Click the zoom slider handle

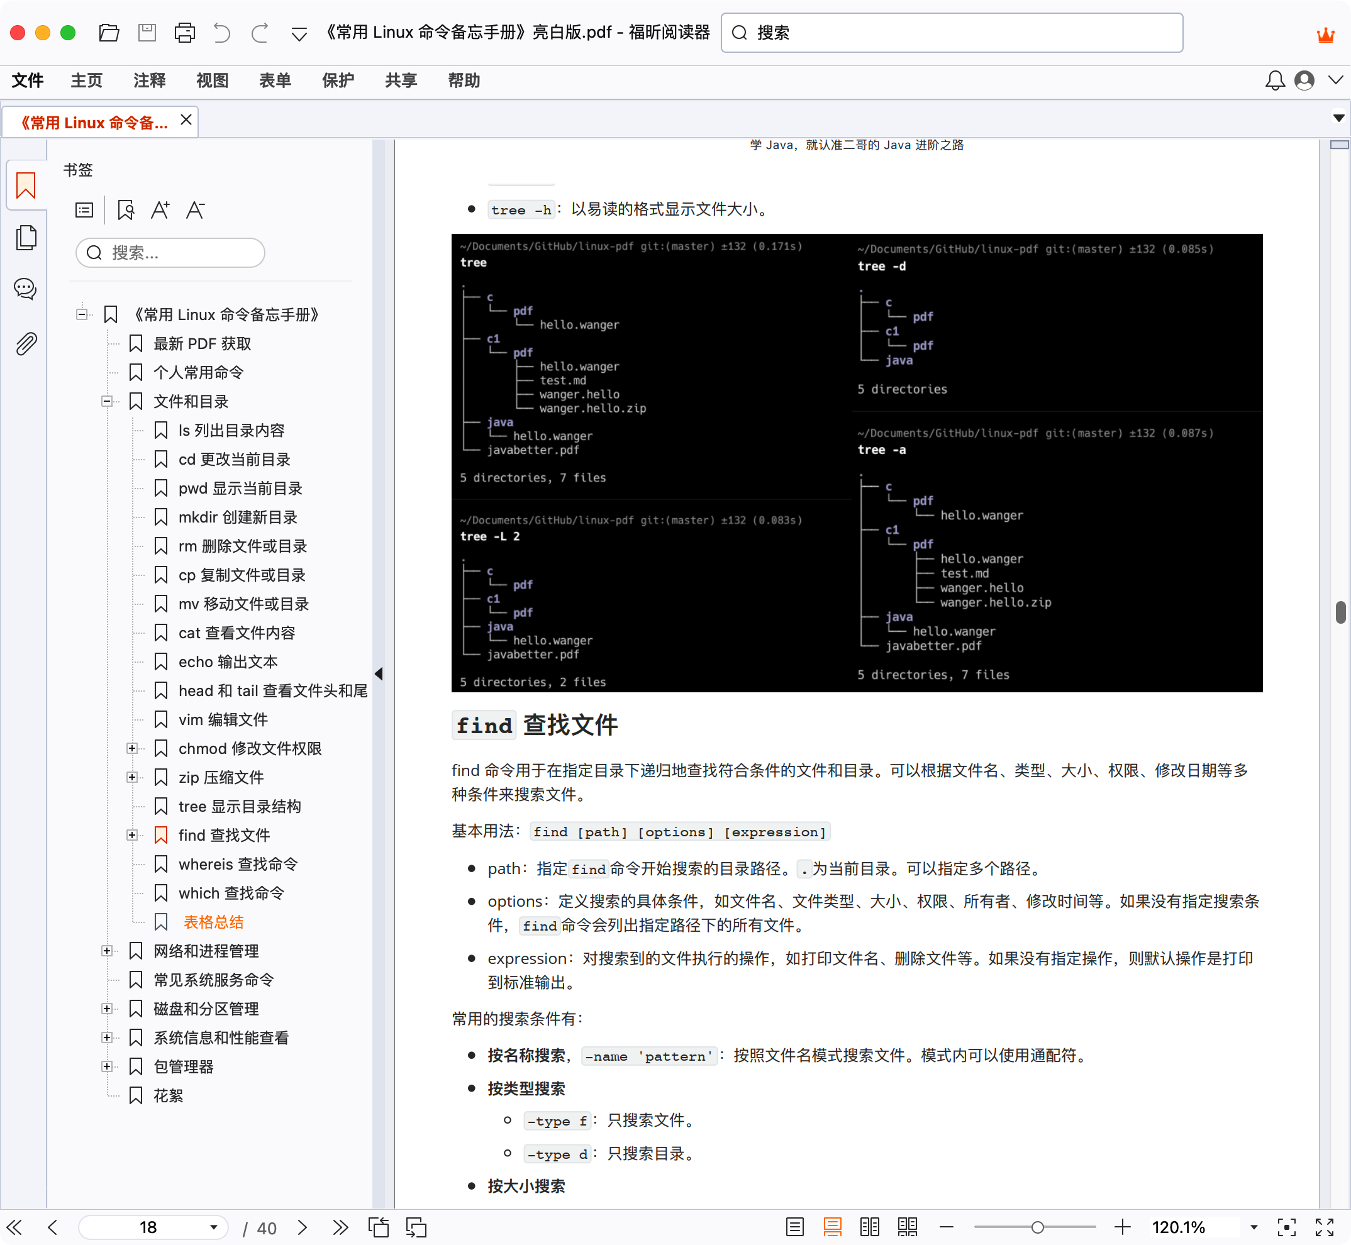1038,1227
